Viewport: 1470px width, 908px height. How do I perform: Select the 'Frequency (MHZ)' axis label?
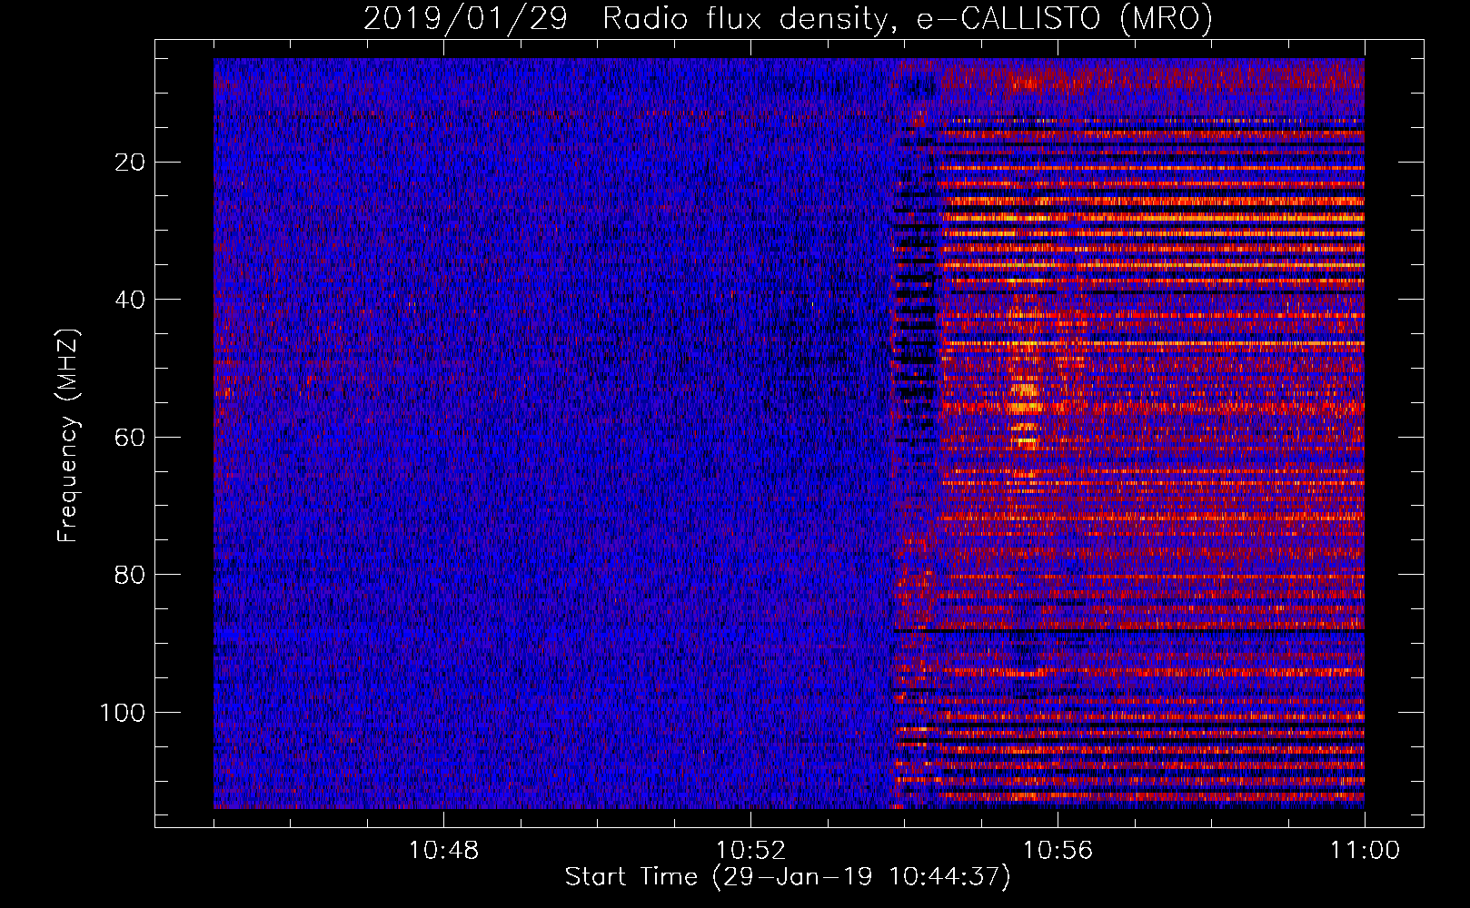pos(68,436)
